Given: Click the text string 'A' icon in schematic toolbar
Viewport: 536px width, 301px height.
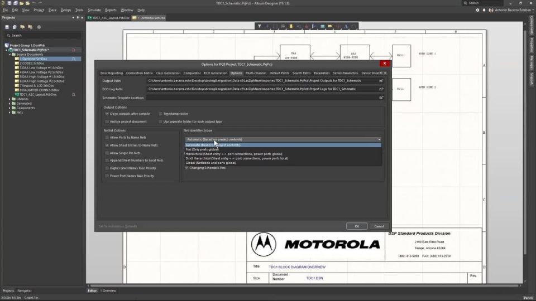Looking at the screenshot, I should tap(346, 26).
